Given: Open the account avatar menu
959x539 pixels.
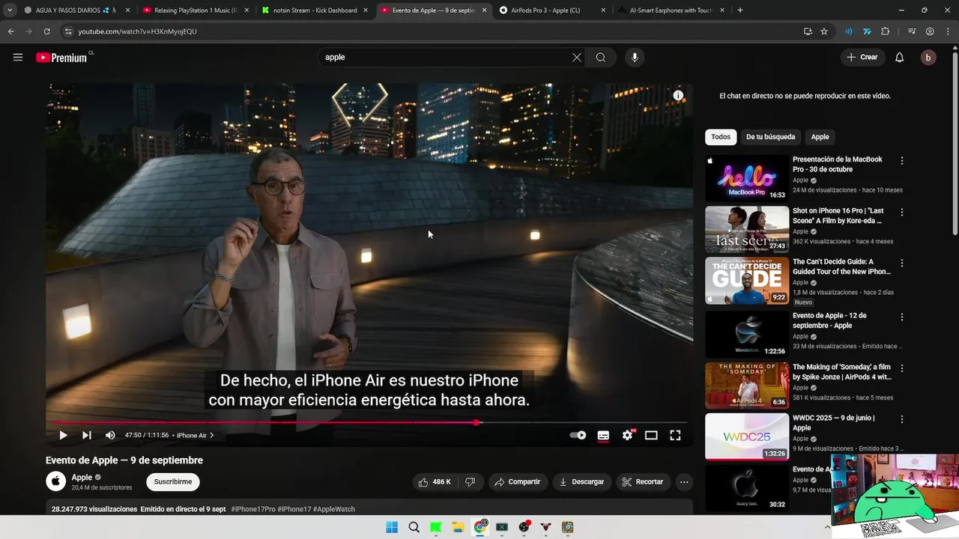Looking at the screenshot, I should 928,58.
